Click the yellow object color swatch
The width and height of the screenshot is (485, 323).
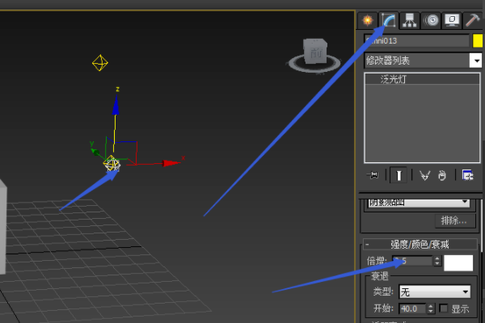[477, 40]
